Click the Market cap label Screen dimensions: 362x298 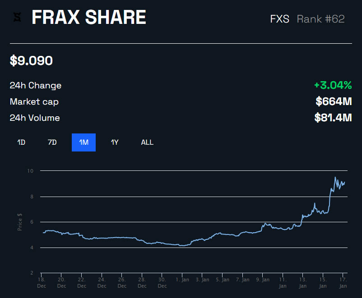pyautogui.click(x=34, y=102)
